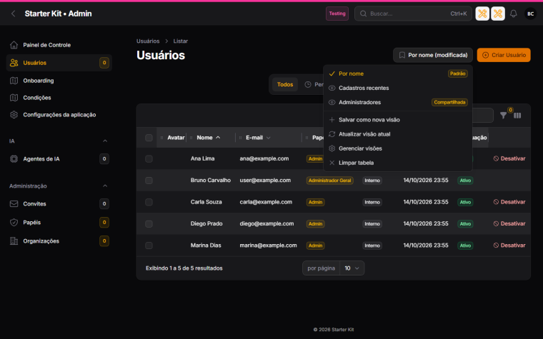
Task: Open the BC user avatar menu
Action: [x=530, y=14]
